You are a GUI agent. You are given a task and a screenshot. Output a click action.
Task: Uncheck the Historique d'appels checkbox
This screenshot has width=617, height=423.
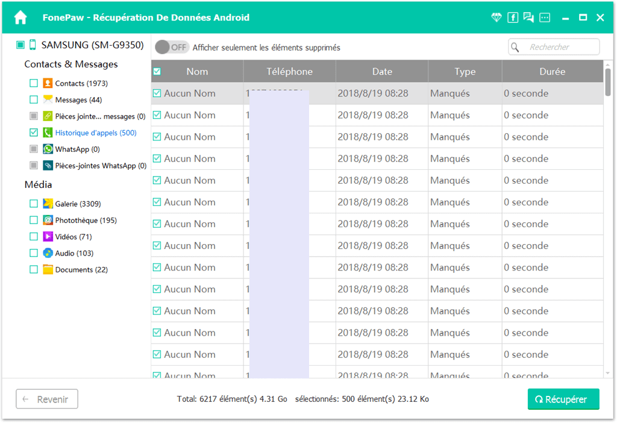click(x=34, y=133)
